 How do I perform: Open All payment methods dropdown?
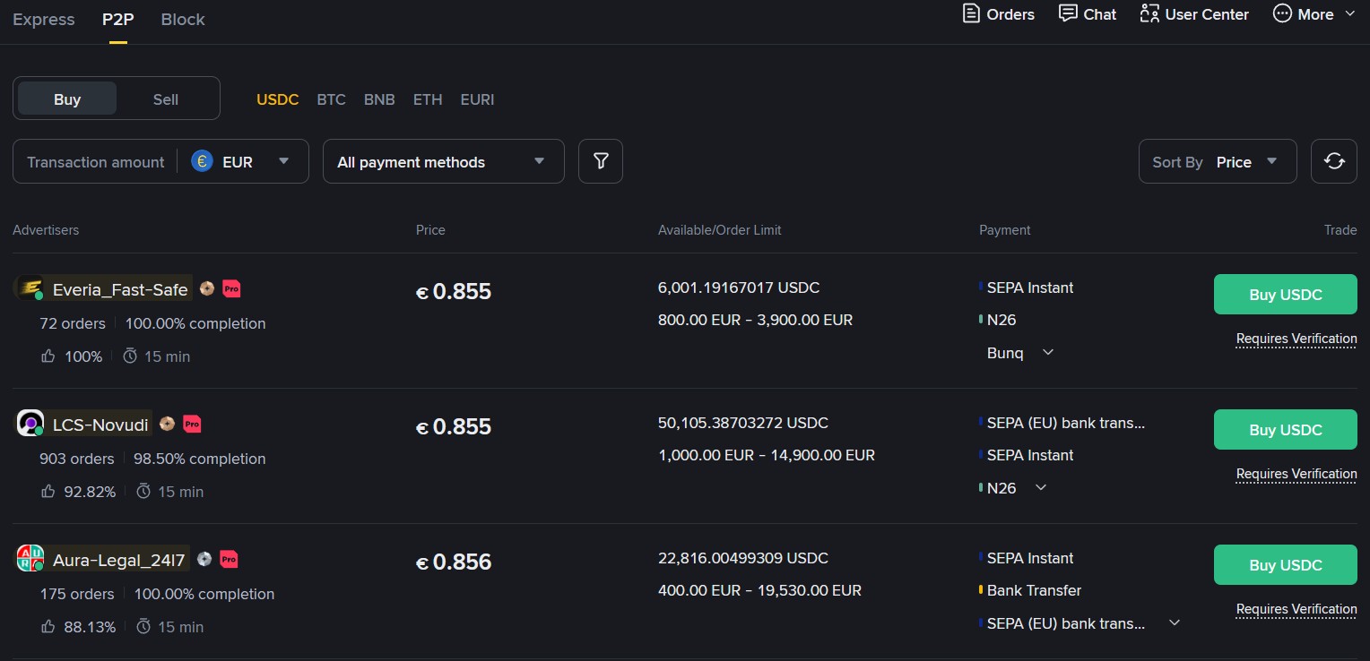click(444, 161)
